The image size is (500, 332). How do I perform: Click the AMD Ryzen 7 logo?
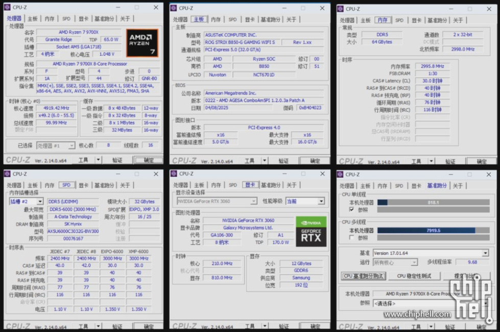pos(142,43)
